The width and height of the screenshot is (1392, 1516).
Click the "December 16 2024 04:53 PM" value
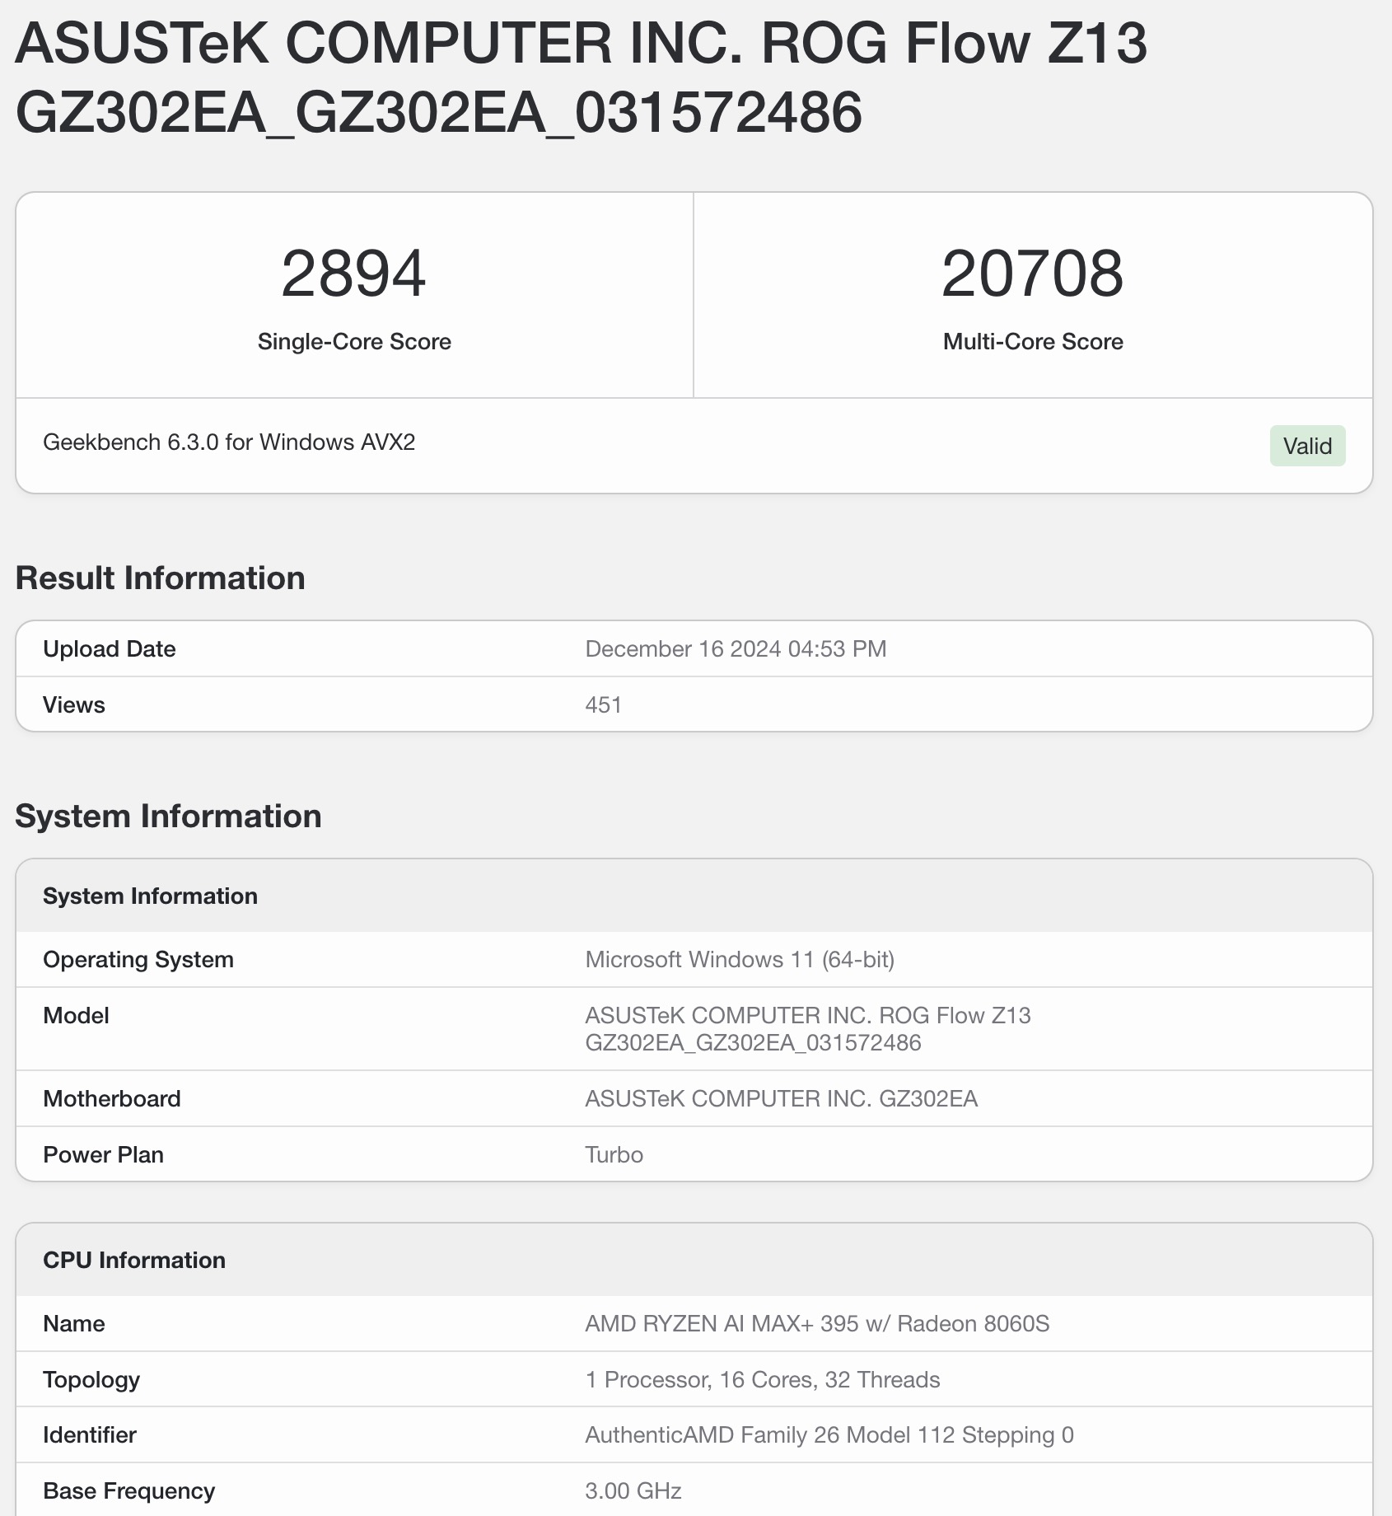click(x=736, y=649)
